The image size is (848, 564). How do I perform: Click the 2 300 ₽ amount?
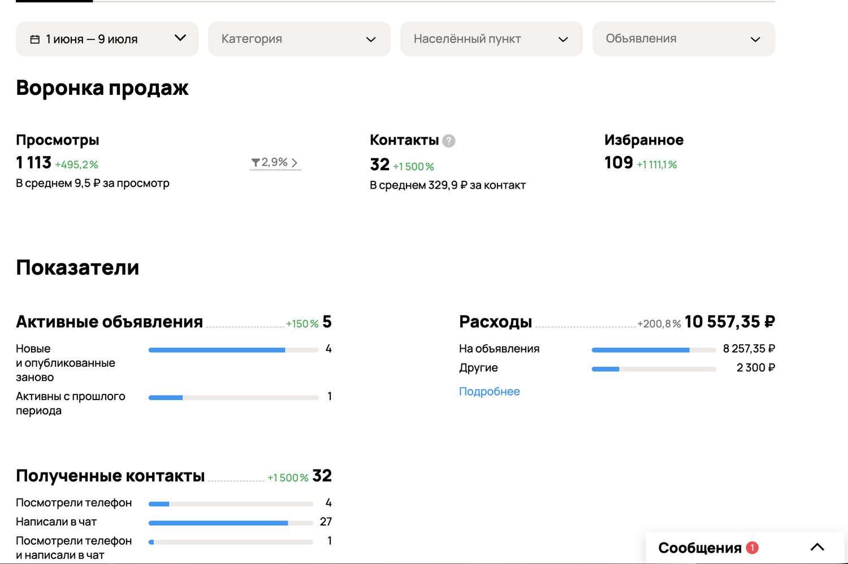756,368
